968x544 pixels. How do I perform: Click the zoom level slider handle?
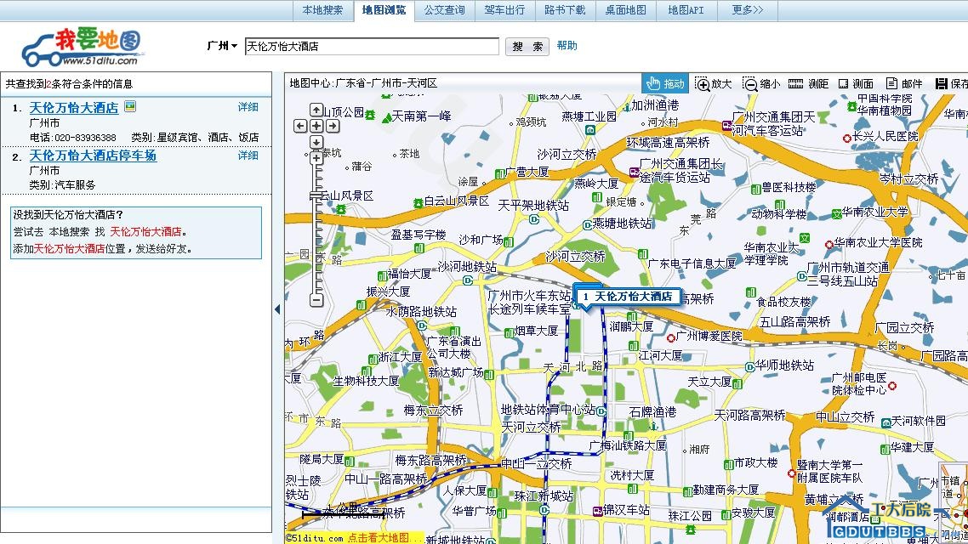click(x=316, y=196)
